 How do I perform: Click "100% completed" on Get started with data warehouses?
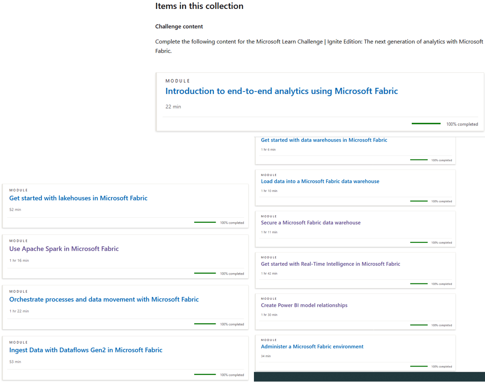pos(442,160)
